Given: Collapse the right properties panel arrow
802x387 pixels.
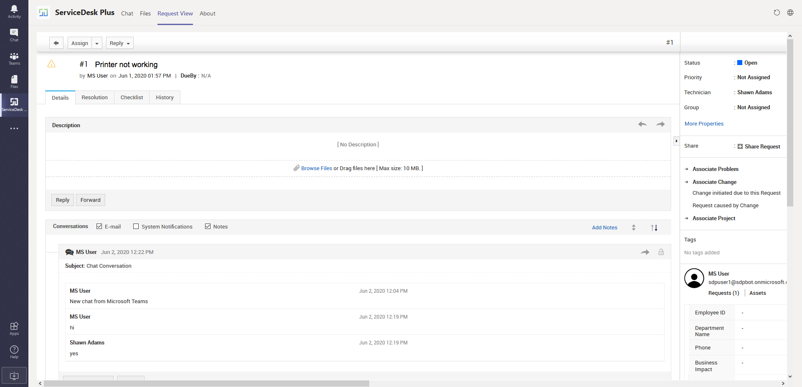Looking at the screenshot, I should 676,141.
